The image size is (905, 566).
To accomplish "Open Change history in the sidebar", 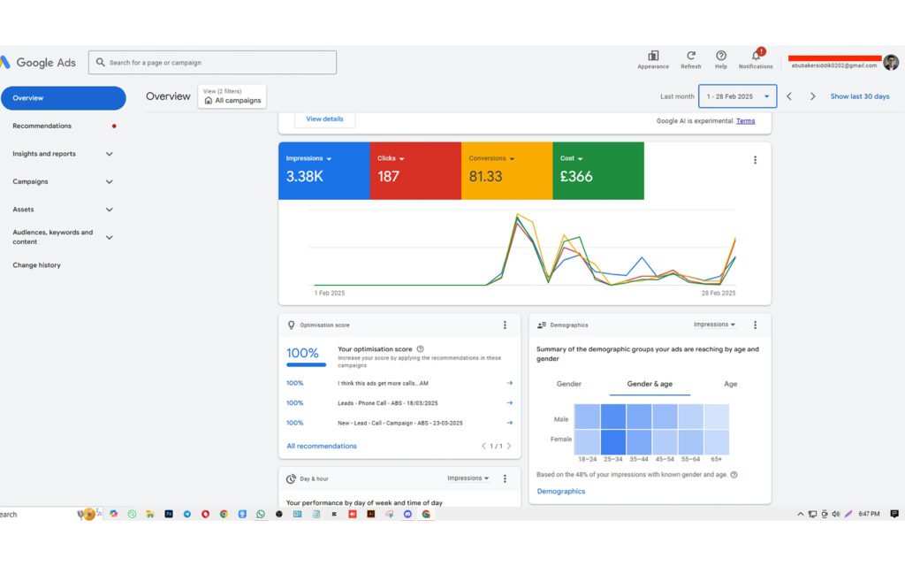I will click(x=37, y=265).
